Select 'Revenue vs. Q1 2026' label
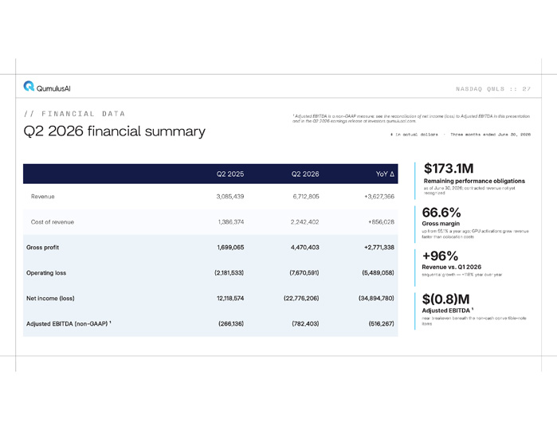 coord(452,267)
